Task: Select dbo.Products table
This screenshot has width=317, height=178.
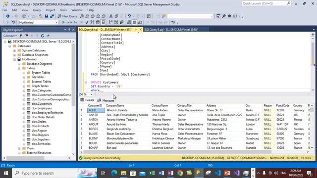Action: coord(40,126)
